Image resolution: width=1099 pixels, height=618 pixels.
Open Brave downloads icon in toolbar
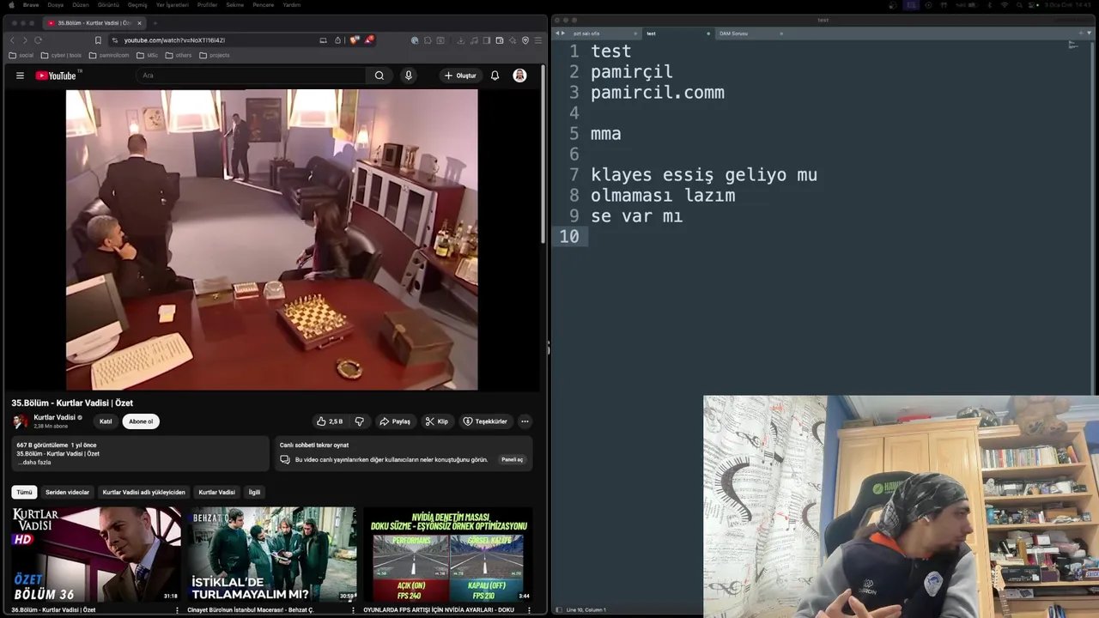(x=460, y=40)
